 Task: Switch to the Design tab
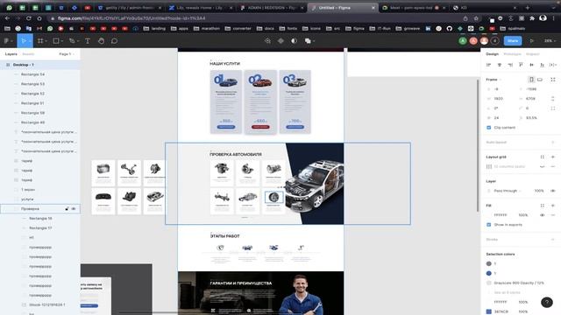tap(492, 54)
